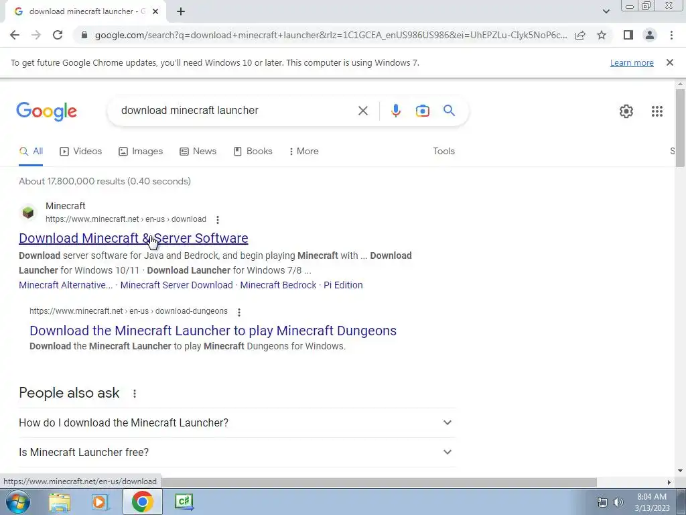Viewport: 686px width, 515px height.
Task: Click the vertical scrollbar thumb
Action: click(x=680, y=128)
